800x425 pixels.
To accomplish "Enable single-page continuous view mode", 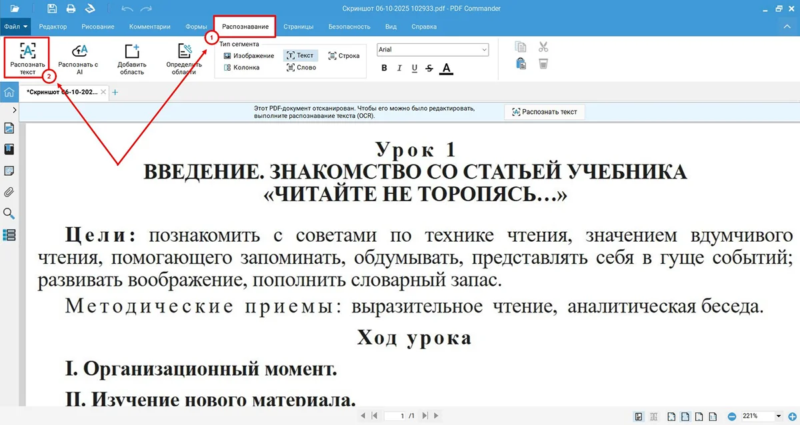I will coord(639,416).
